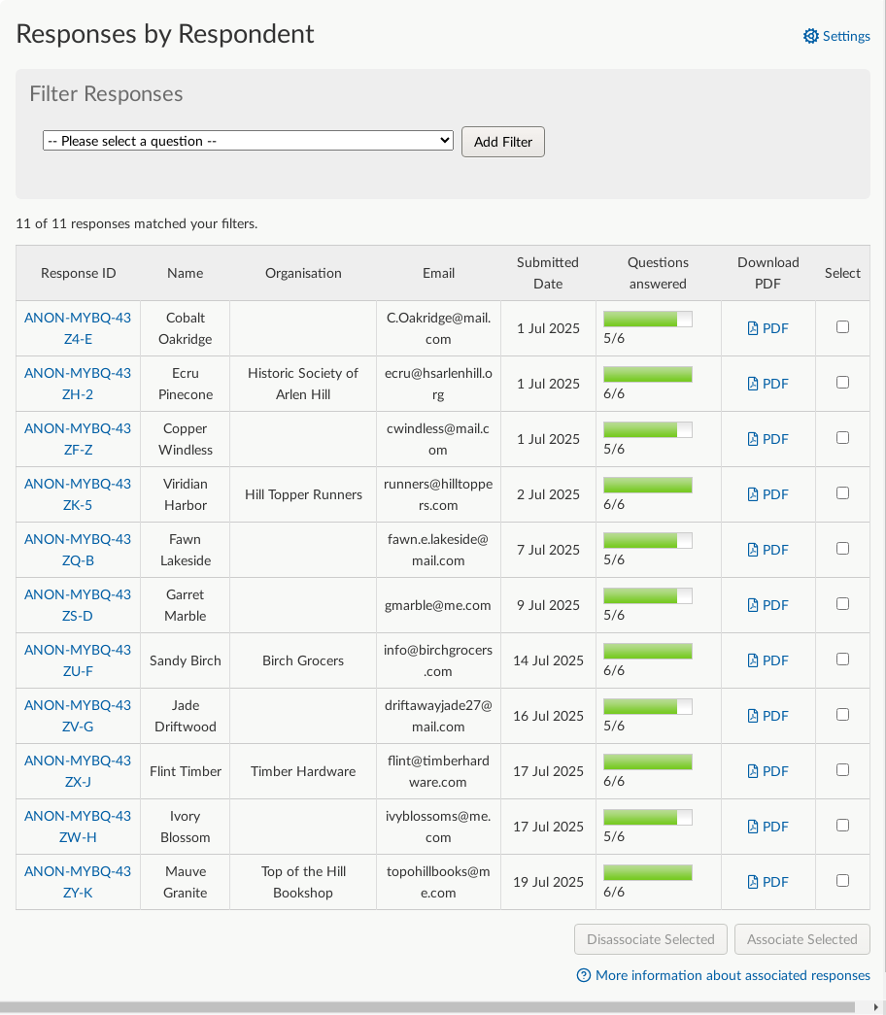Image resolution: width=886 pixels, height=1015 pixels.
Task: Click the Submitted Date column header
Action: [x=548, y=273]
